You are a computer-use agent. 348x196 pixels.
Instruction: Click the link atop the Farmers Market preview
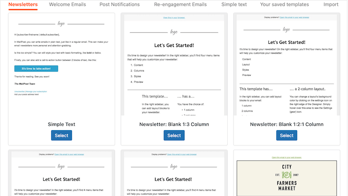tap(287, 158)
